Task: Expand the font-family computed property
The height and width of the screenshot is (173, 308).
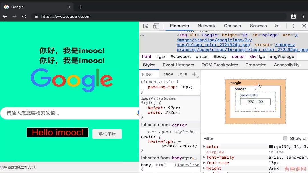Action: [x=204, y=157]
